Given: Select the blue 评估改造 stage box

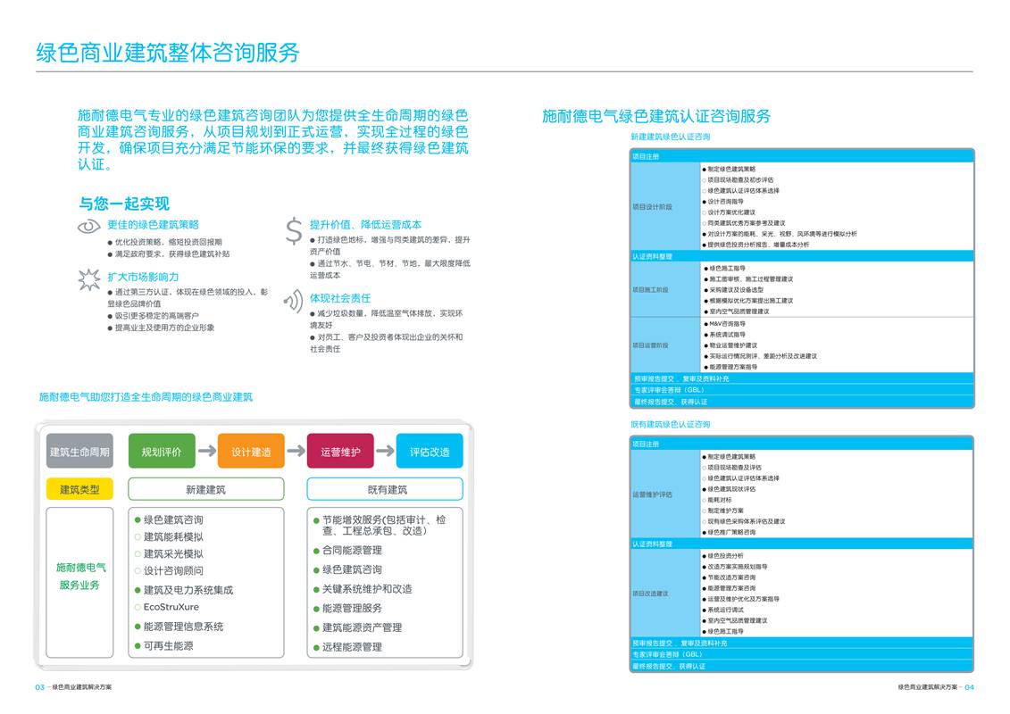Looking at the screenshot, I should point(430,452).
